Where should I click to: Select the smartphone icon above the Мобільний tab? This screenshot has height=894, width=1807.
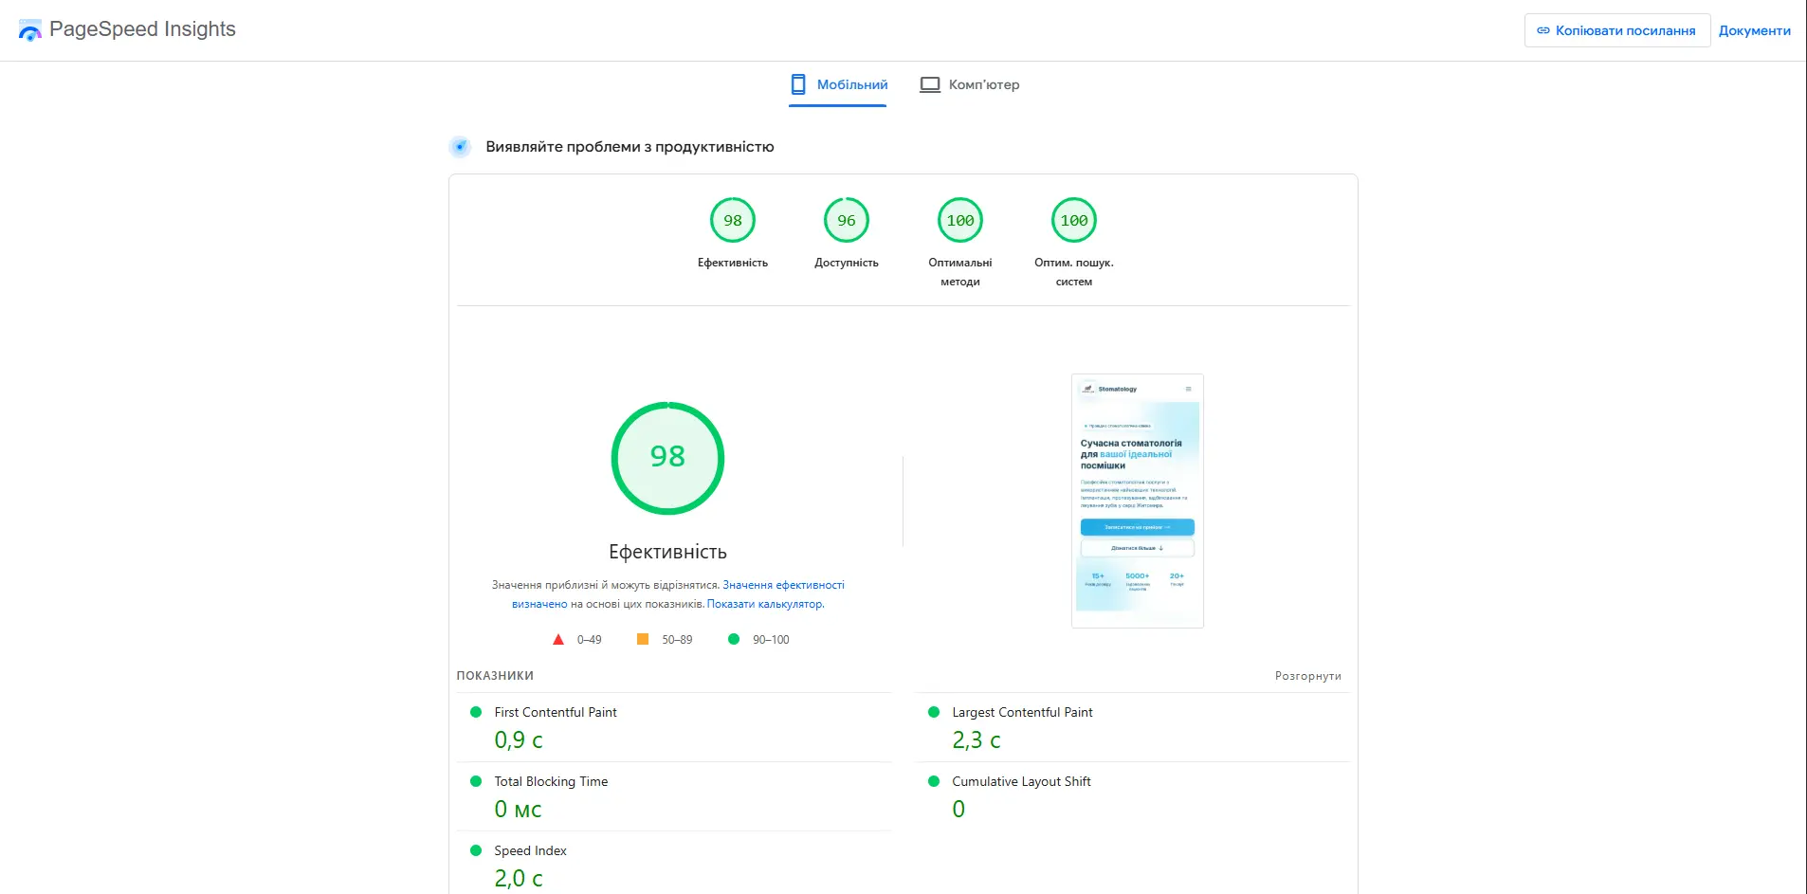[797, 83]
